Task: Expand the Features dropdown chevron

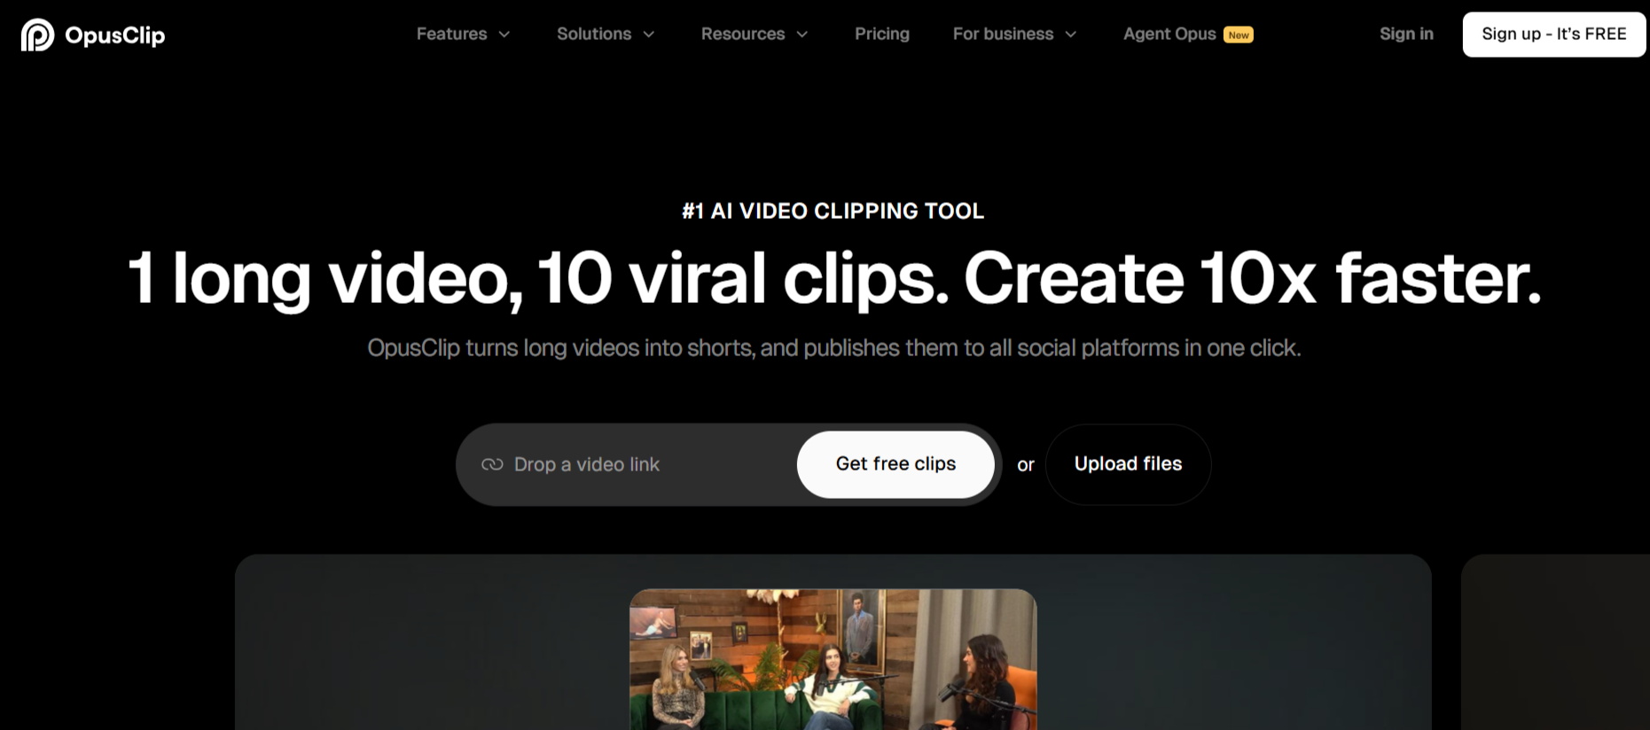Action: (504, 35)
